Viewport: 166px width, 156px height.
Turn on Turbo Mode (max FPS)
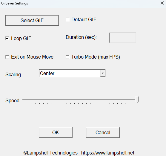(x=67, y=57)
